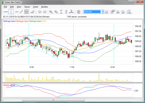Select the vertical line drawing tool
This screenshot has width=145, height=103.
click(11, 12)
